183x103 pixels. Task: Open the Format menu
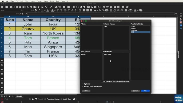click(x=39, y=1)
